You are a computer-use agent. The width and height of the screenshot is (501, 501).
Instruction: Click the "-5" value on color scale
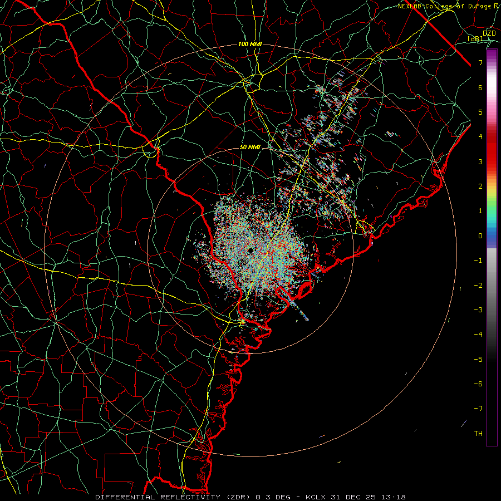tap(478, 360)
